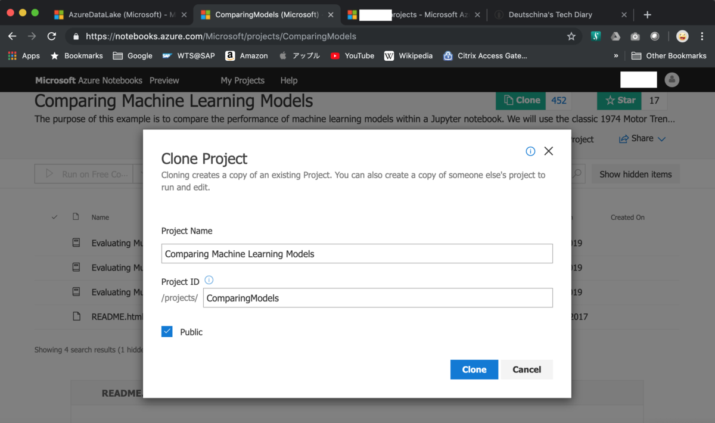Confirm with the blue Clone button
The width and height of the screenshot is (715, 423).
[x=474, y=369]
